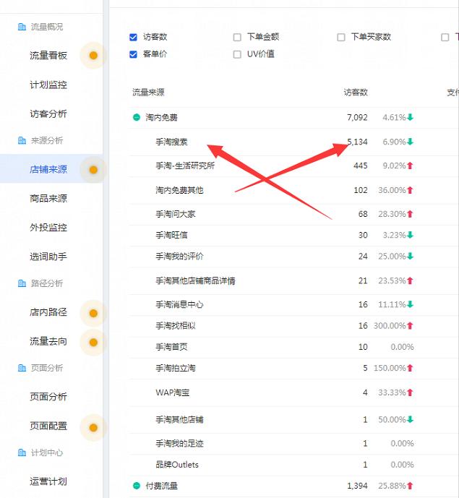This screenshot has height=498, width=459.
Task: Click the 手淘-生活研究所 source row
Action: 293,166
